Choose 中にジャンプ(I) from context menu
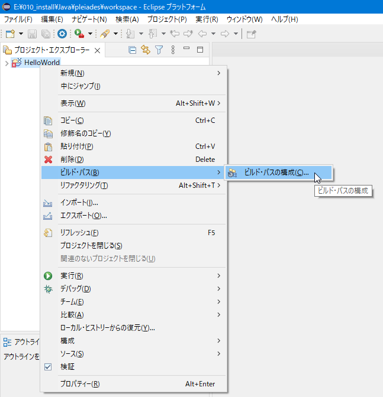The height and width of the screenshot is (397, 383). pos(134,86)
